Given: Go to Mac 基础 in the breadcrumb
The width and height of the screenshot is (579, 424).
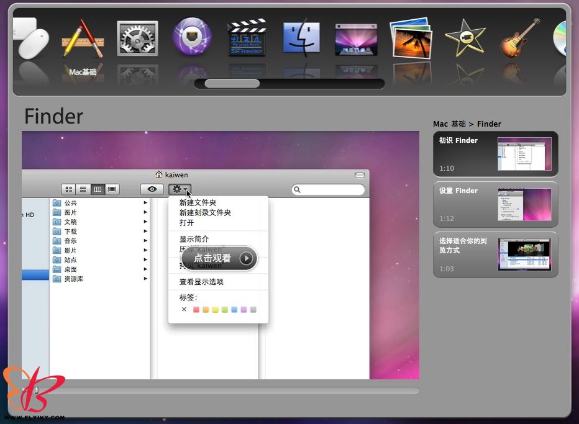Looking at the screenshot, I should point(449,124).
